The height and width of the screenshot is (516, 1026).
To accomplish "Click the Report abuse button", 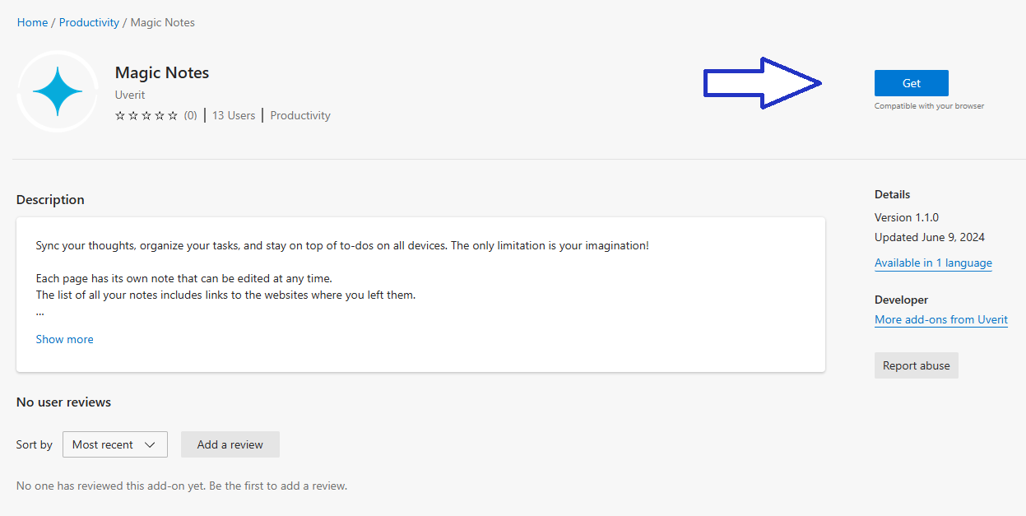I will [916, 365].
